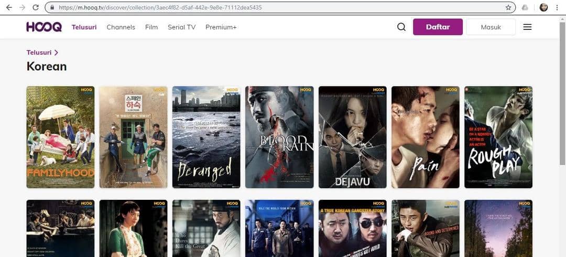Click the HOOQ logo

click(44, 27)
